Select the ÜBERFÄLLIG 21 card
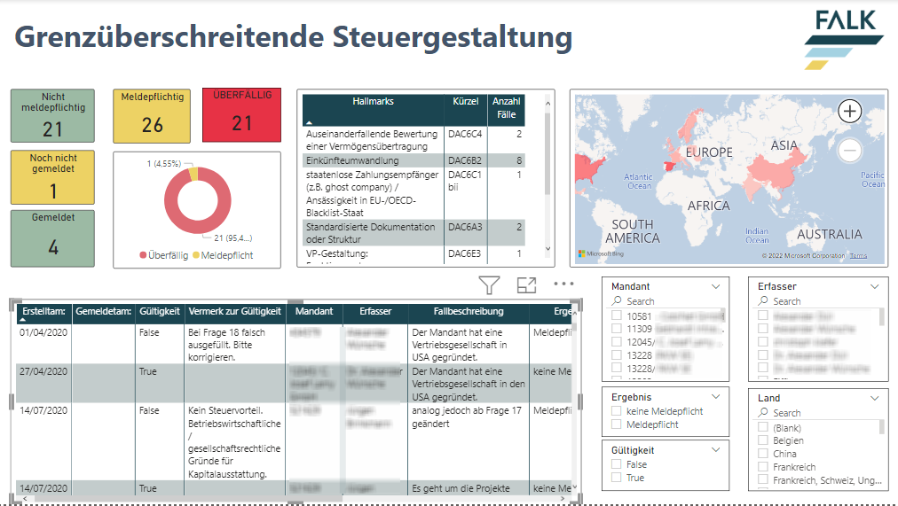This screenshot has height=506, width=898. pos(241,115)
